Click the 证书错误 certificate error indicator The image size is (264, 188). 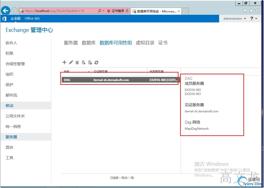116,11
